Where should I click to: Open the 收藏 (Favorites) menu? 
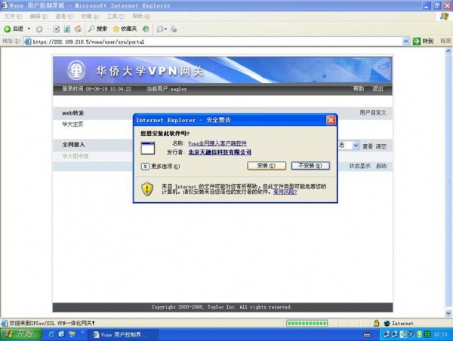[x=90, y=17]
